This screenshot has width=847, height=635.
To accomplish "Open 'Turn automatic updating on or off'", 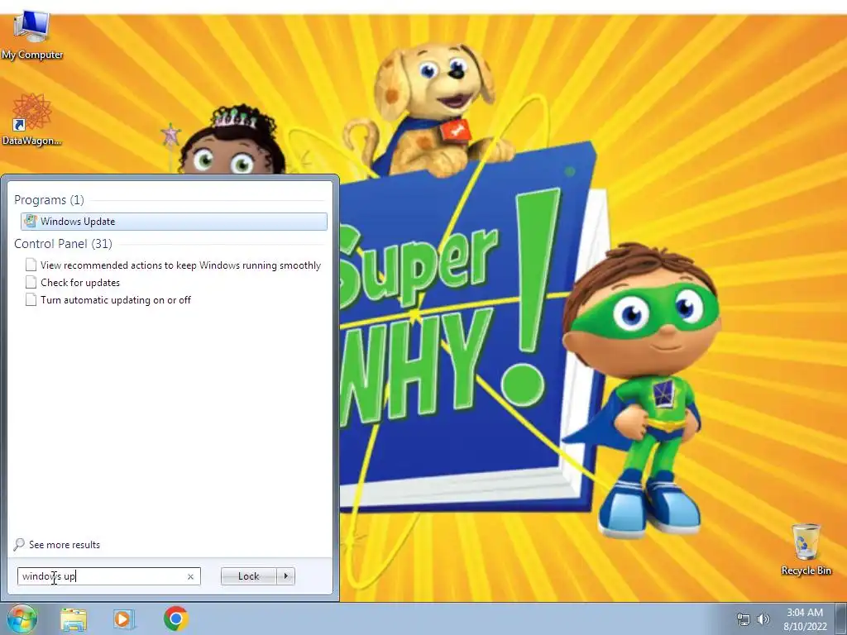I will [116, 299].
